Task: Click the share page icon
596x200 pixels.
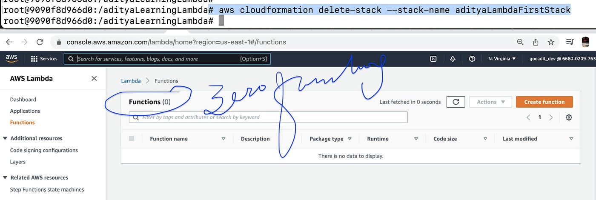Action: coord(536,42)
